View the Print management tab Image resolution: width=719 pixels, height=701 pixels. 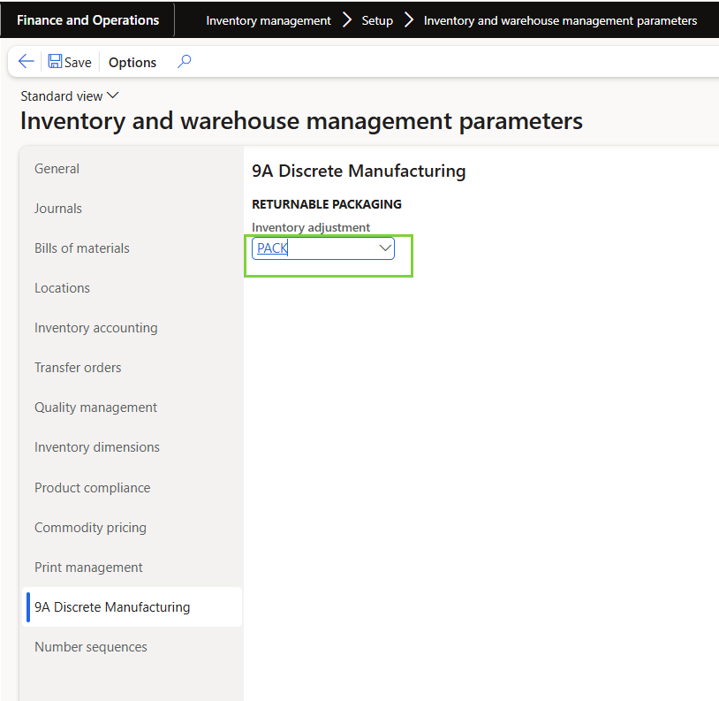(88, 568)
